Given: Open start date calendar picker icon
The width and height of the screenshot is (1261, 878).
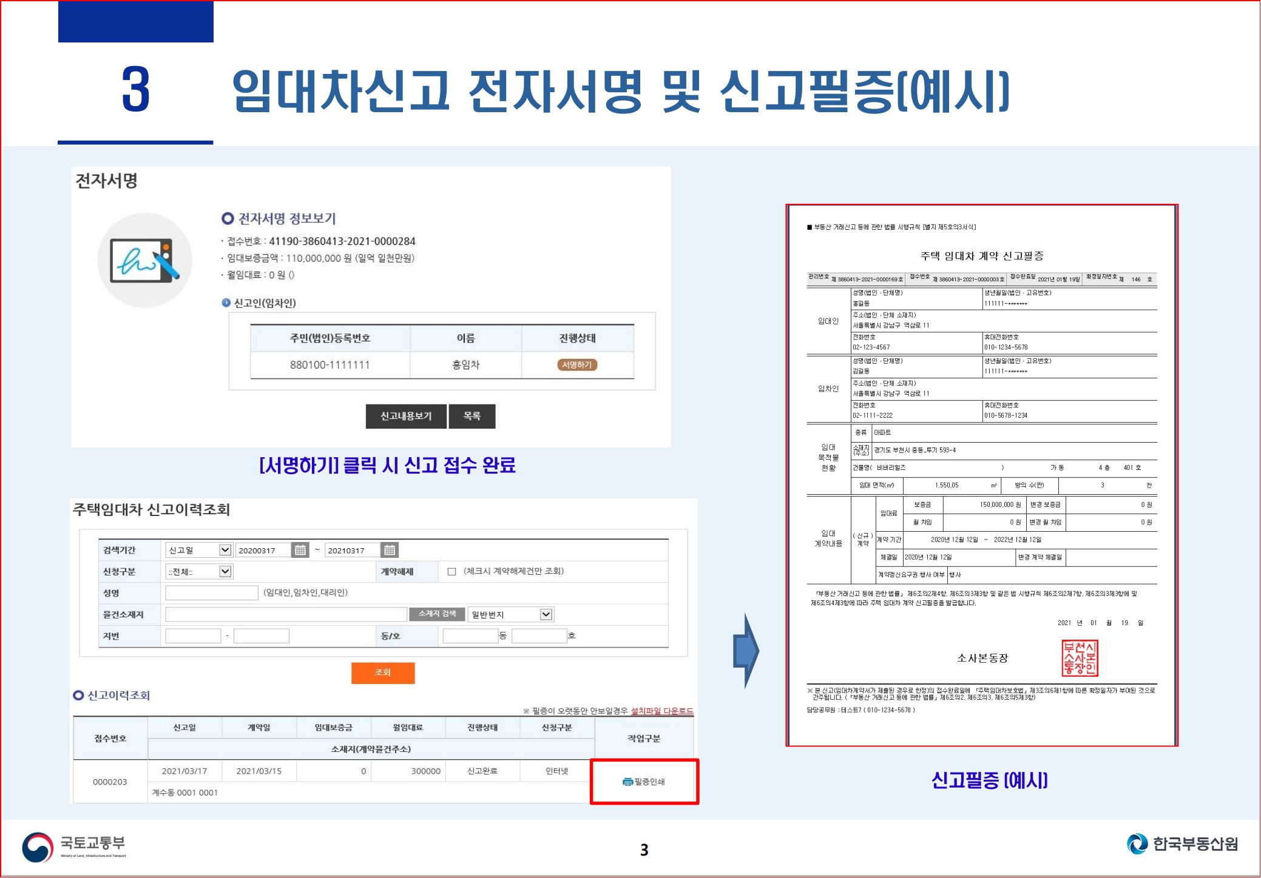Looking at the screenshot, I should point(300,550).
